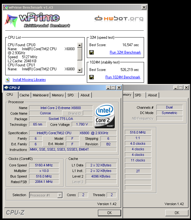Click the Package value Socket 775 LGA

[x=61, y=119]
